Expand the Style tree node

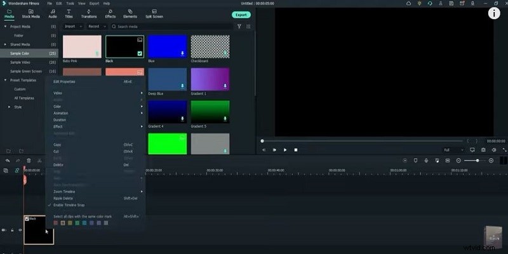click(x=9, y=107)
